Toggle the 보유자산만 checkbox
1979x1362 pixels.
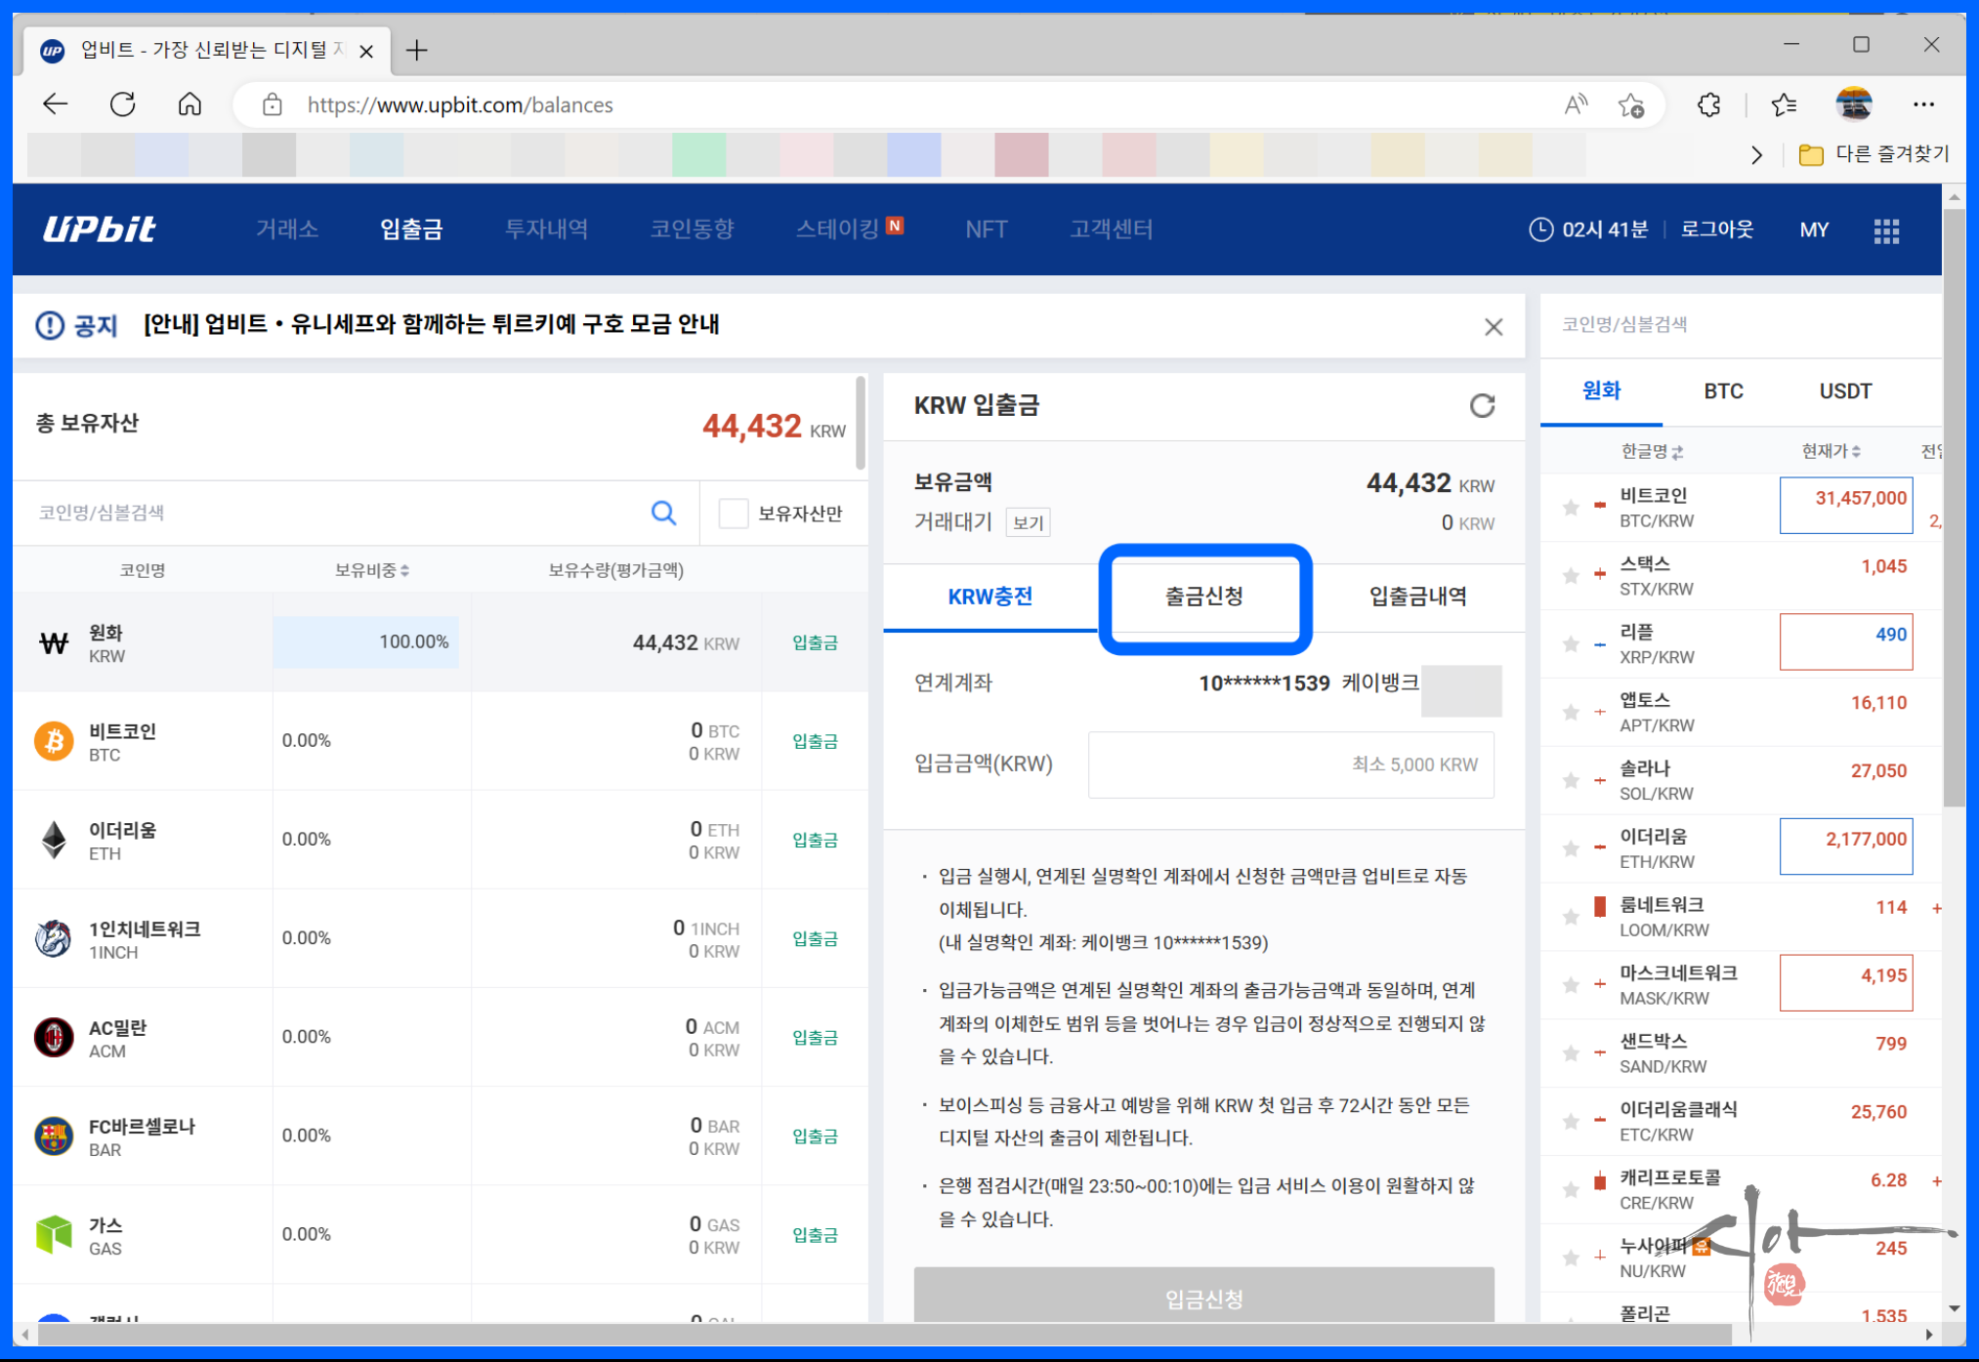(733, 513)
